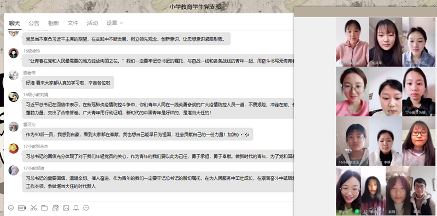The width and height of the screenshot is (437, 216).
Task: Click the window title 小学教育学生党支部
Action: pos(195,7)
